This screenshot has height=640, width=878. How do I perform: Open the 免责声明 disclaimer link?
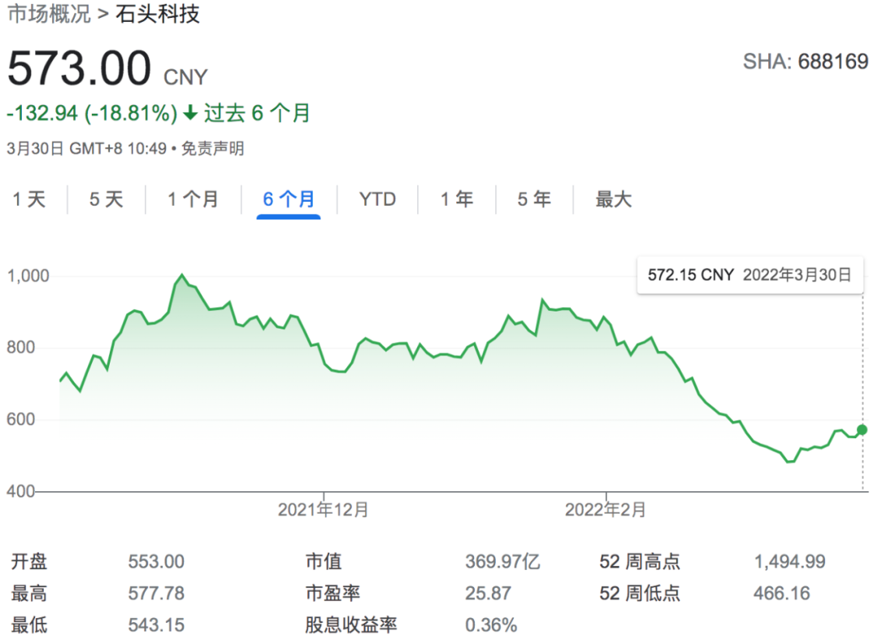coord(213,148)
